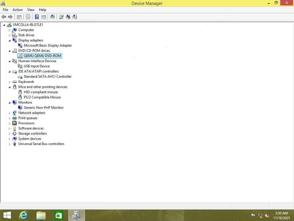The width and height of the screenshot is (294, 221).
Task: Select the QEMU QEMU DVD-ROM device
Action: pos(42,56)
